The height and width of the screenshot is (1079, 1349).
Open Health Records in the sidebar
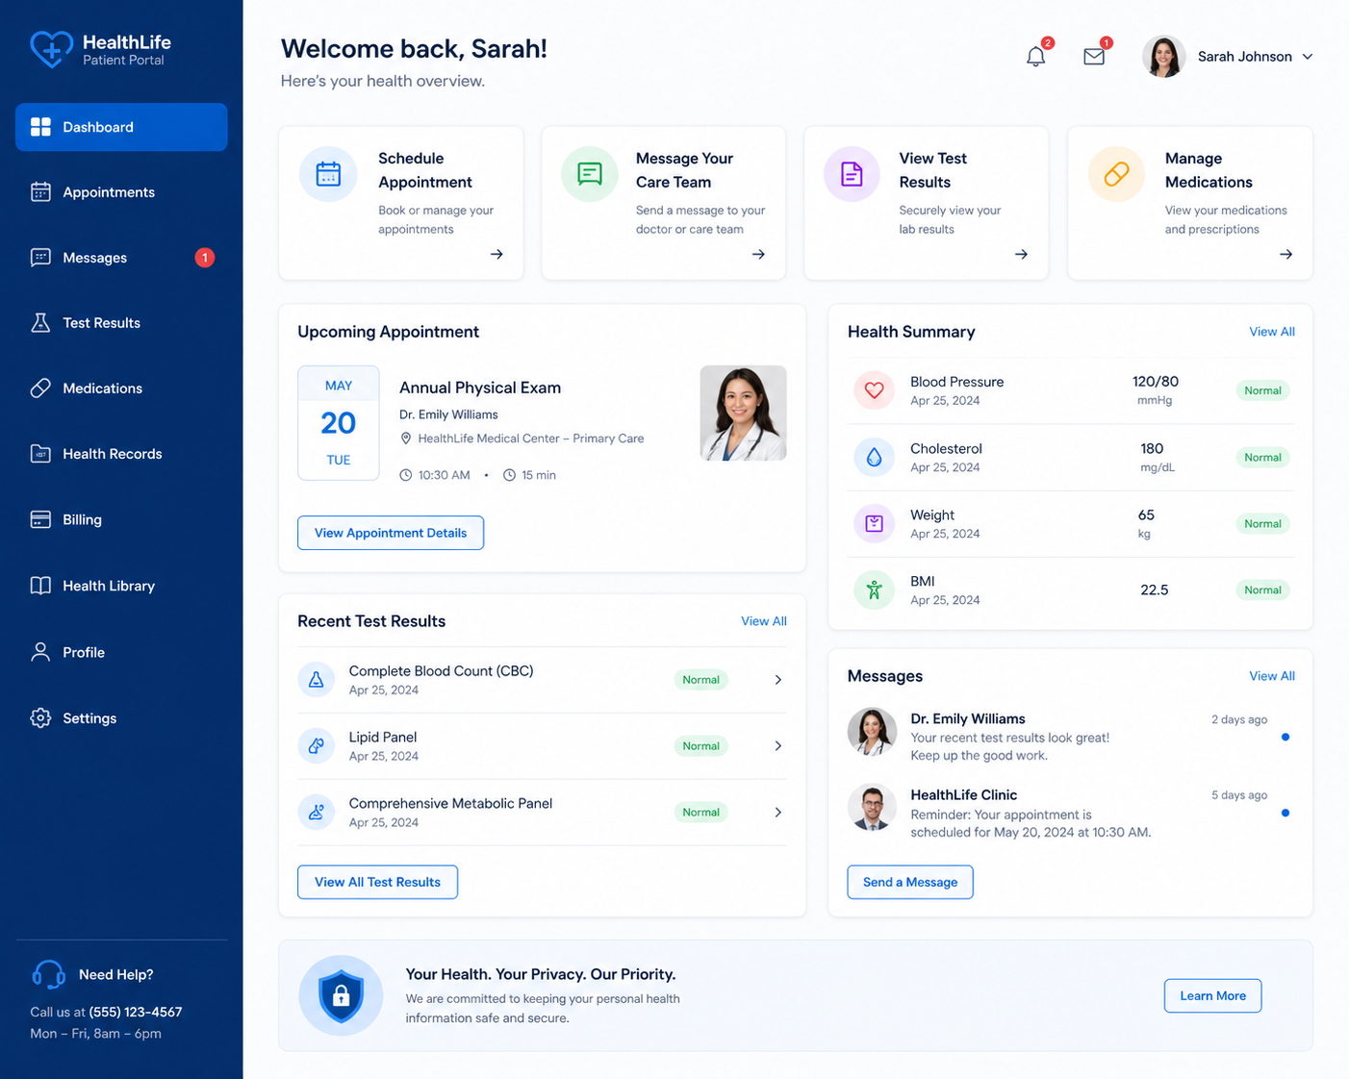coord(121,454)
